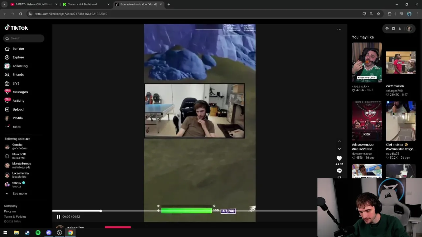
Task: Open the Extensions puzzle menu
Action: click(390, 14)
